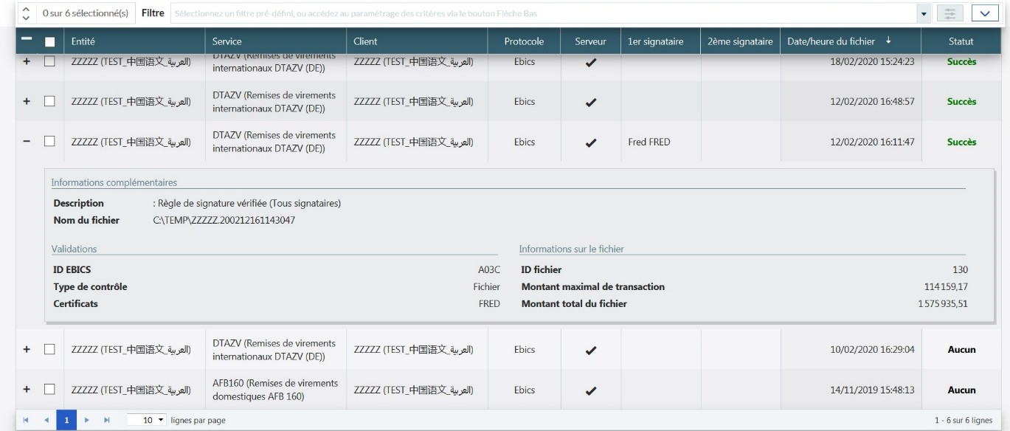Expand the row dated 12/02/2020 16:48:57
The image size is (1010, 431).
[x=27, y=102]
